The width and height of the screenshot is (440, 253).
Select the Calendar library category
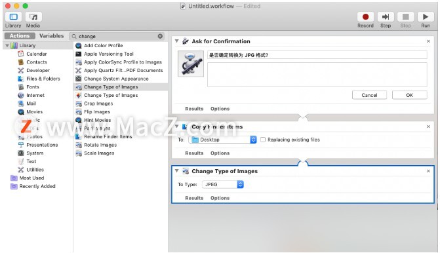click(x=37, y=54)
